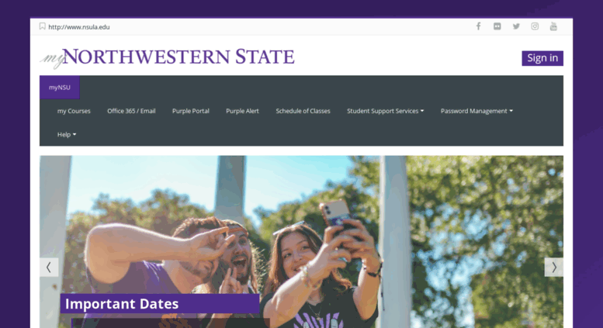Advance to the next carousel slide
This screenshot has height=328, width=603.
554,268
